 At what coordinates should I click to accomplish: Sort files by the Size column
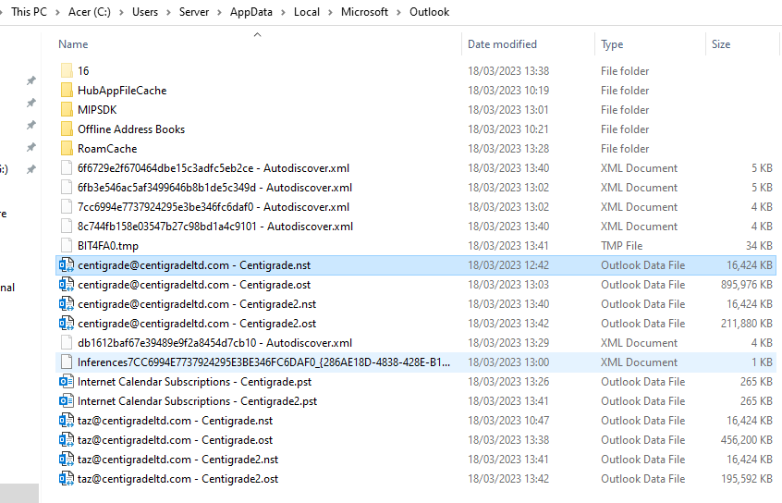[x=721, y=44]
